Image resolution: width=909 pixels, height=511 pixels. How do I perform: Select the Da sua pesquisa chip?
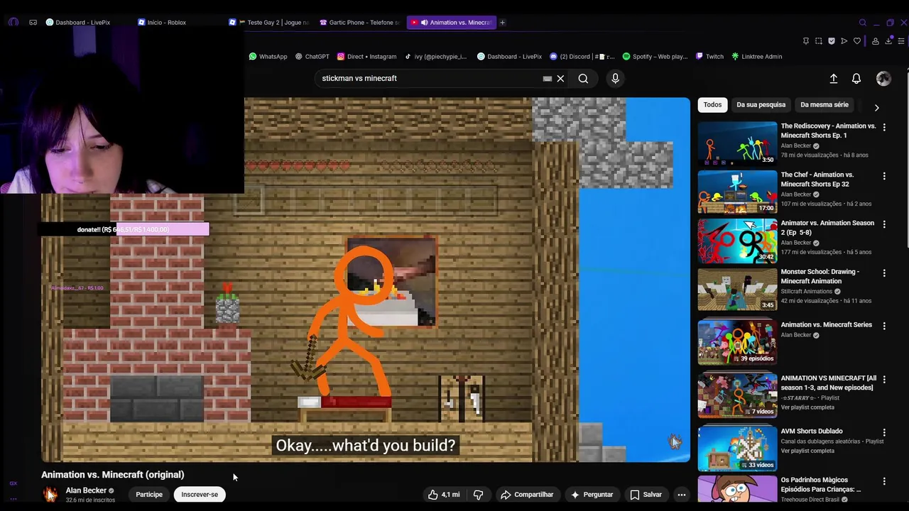[761, 105]
